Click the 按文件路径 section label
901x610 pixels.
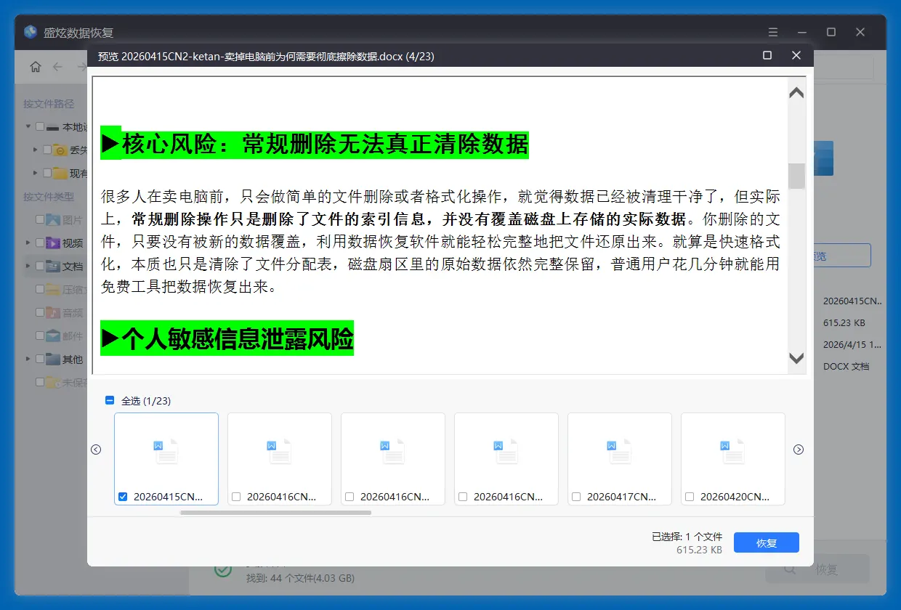coord(49,104)
